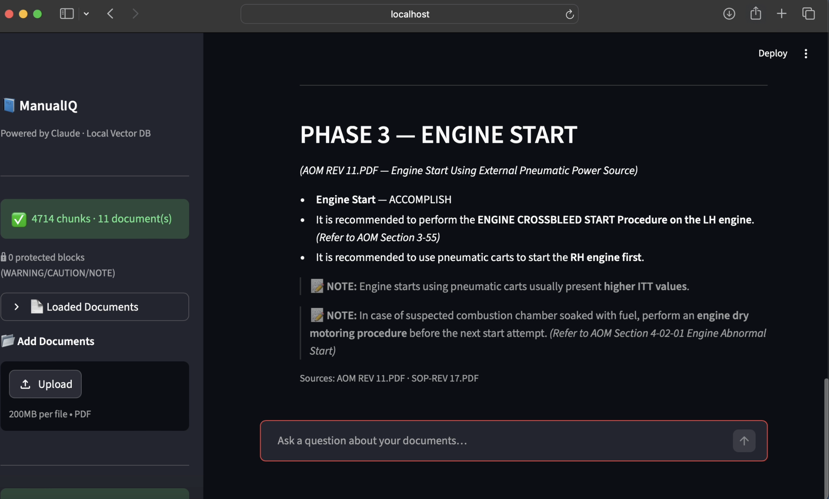Click the Add Documents folder icon
The width and height of the screenshot is (829, 499).
coord(8,341)
